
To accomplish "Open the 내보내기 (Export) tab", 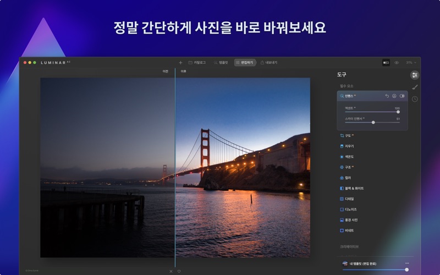I will tap(269, 63).
